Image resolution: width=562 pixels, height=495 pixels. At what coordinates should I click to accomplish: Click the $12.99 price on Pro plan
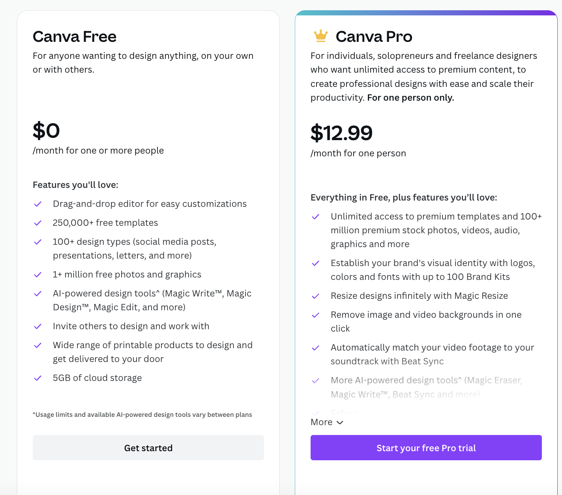(x=341, y=133)
